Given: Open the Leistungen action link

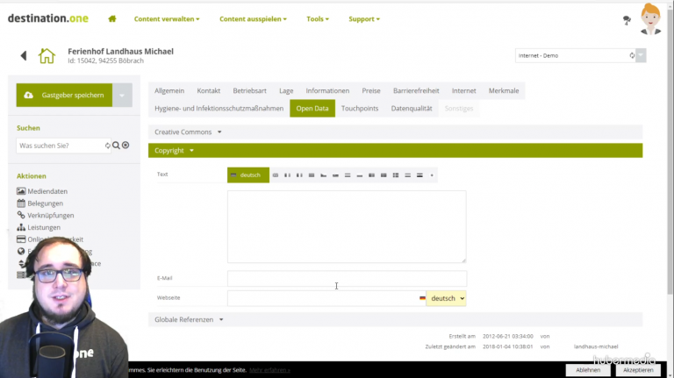Looking at the screenshot, I should pyautogui.click(x=44, y=227).
